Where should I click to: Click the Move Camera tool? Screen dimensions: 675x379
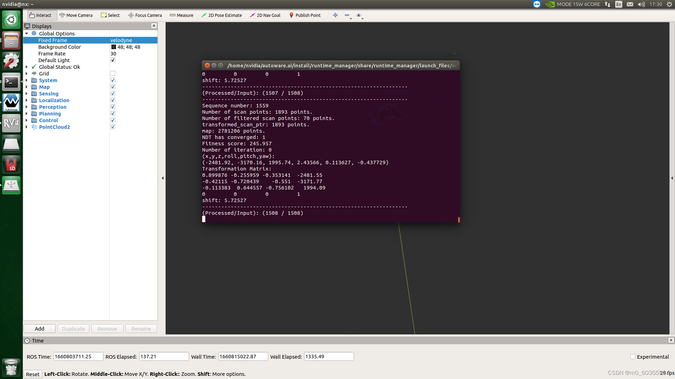pos(76,15)
